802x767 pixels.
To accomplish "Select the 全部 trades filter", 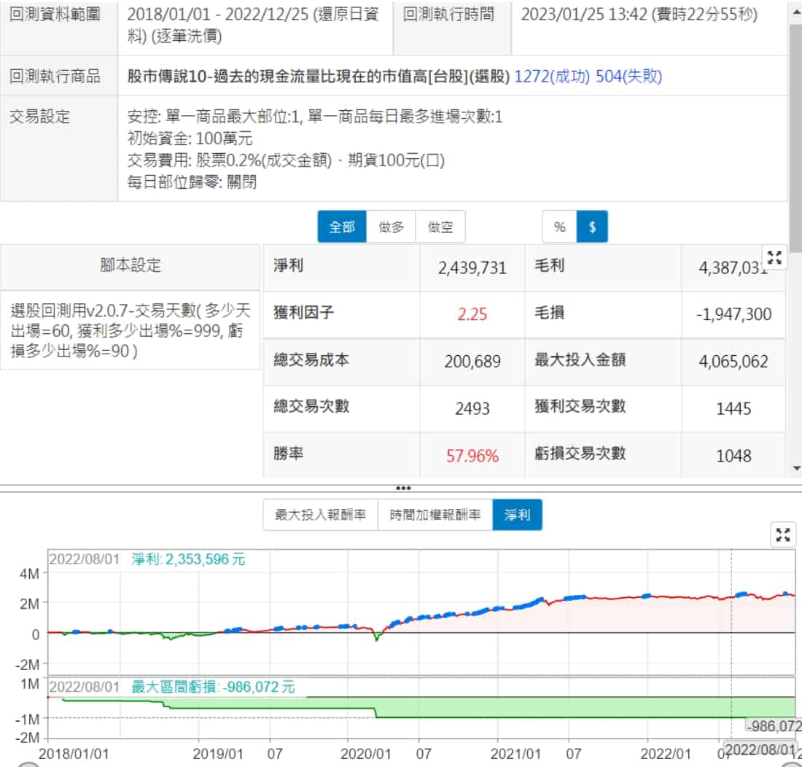I will [342, 227].
